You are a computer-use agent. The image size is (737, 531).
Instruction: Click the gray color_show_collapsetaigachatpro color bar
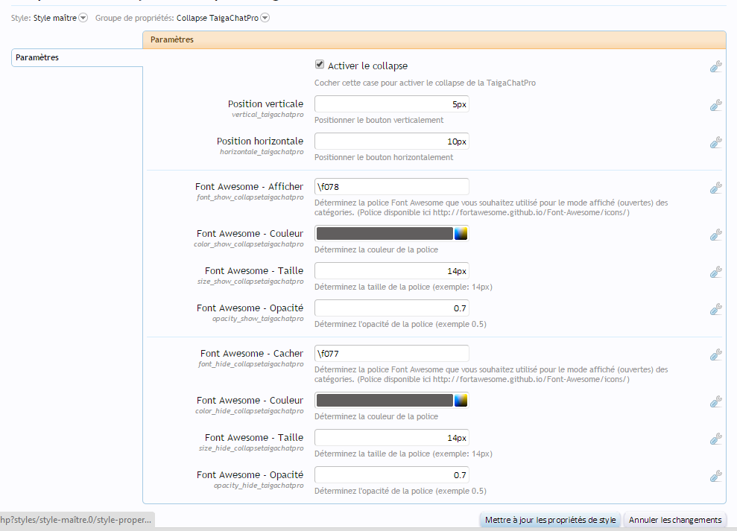(x=385, y=233)
